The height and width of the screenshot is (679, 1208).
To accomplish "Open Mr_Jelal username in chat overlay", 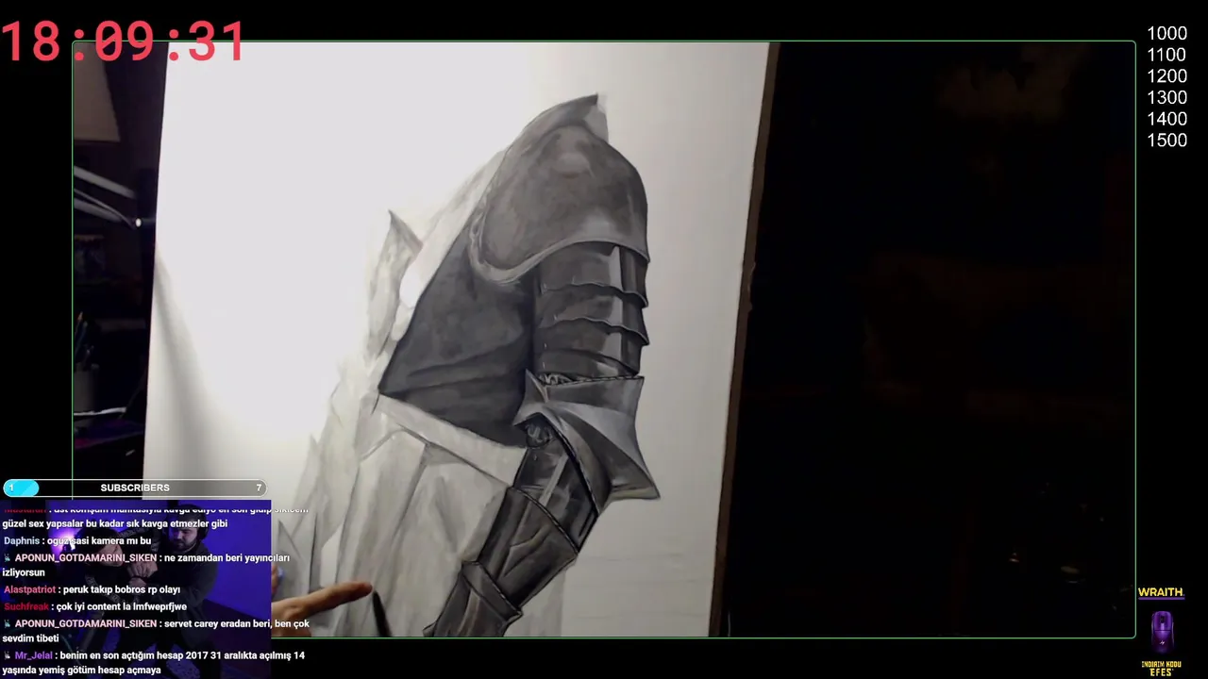I will coord(33,655).
